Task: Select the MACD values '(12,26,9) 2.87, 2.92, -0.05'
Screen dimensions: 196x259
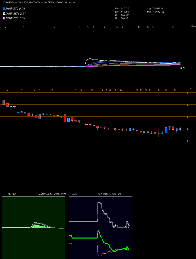Action: (51, 194)
